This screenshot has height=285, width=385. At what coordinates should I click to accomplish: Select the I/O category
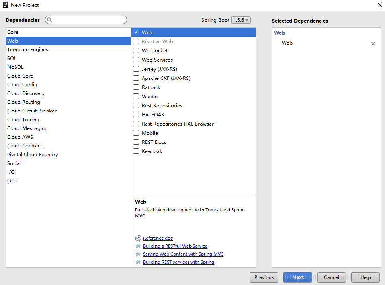coord(68,172)
